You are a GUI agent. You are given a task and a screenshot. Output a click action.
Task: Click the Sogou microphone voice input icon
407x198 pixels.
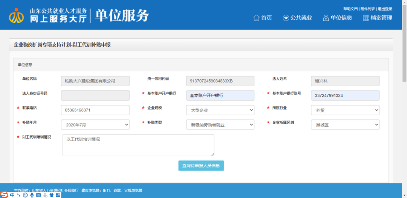pos(32,195)
